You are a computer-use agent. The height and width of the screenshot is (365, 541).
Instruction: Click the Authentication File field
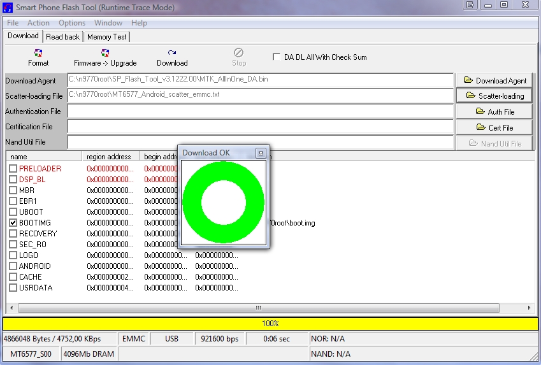pos(260,111)
